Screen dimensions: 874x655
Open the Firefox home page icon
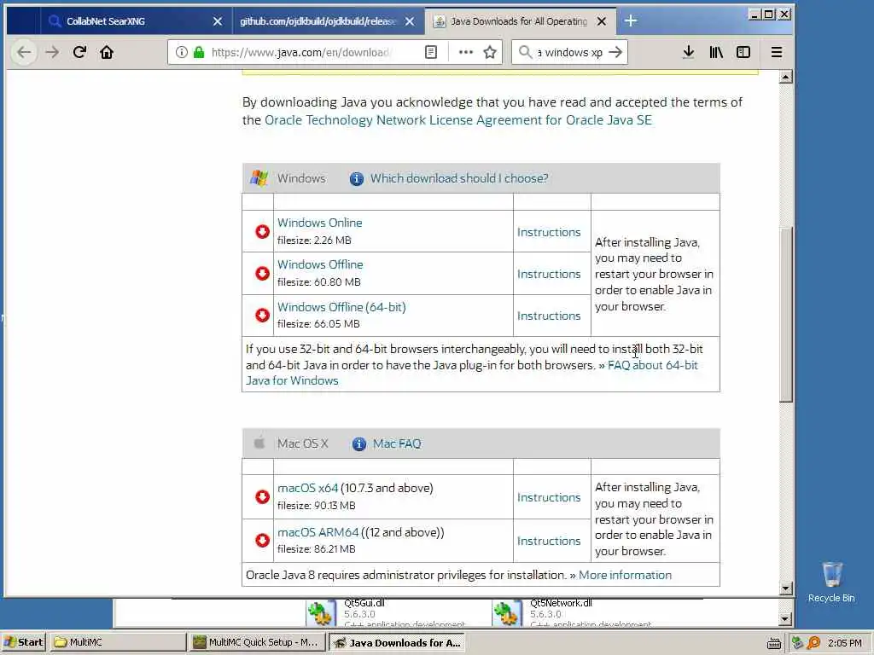107,52
